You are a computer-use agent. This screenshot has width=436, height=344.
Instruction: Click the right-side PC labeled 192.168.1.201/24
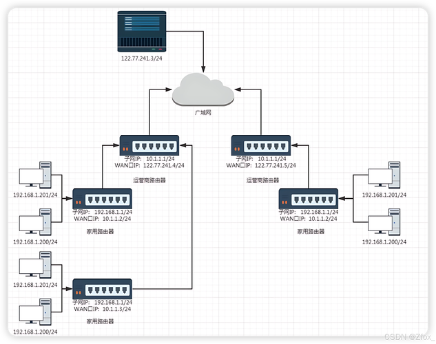[x=384, y=178]
